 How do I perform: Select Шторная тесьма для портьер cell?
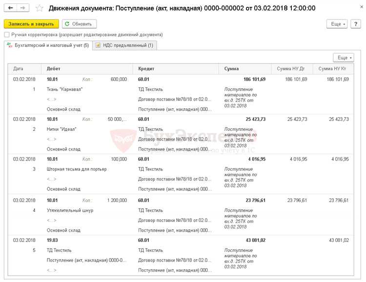click(77, 169)
